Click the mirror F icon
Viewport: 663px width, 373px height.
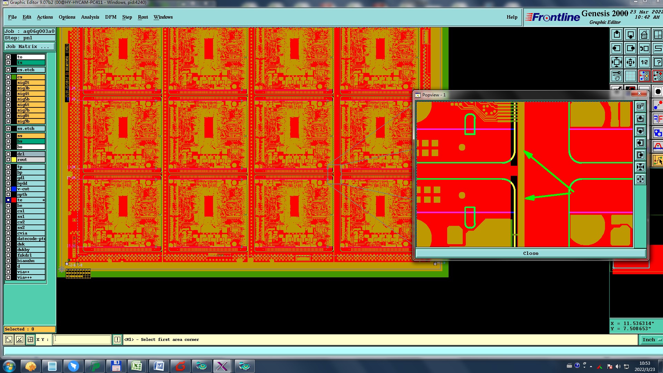pyautogui.click(x=658, y=119)
